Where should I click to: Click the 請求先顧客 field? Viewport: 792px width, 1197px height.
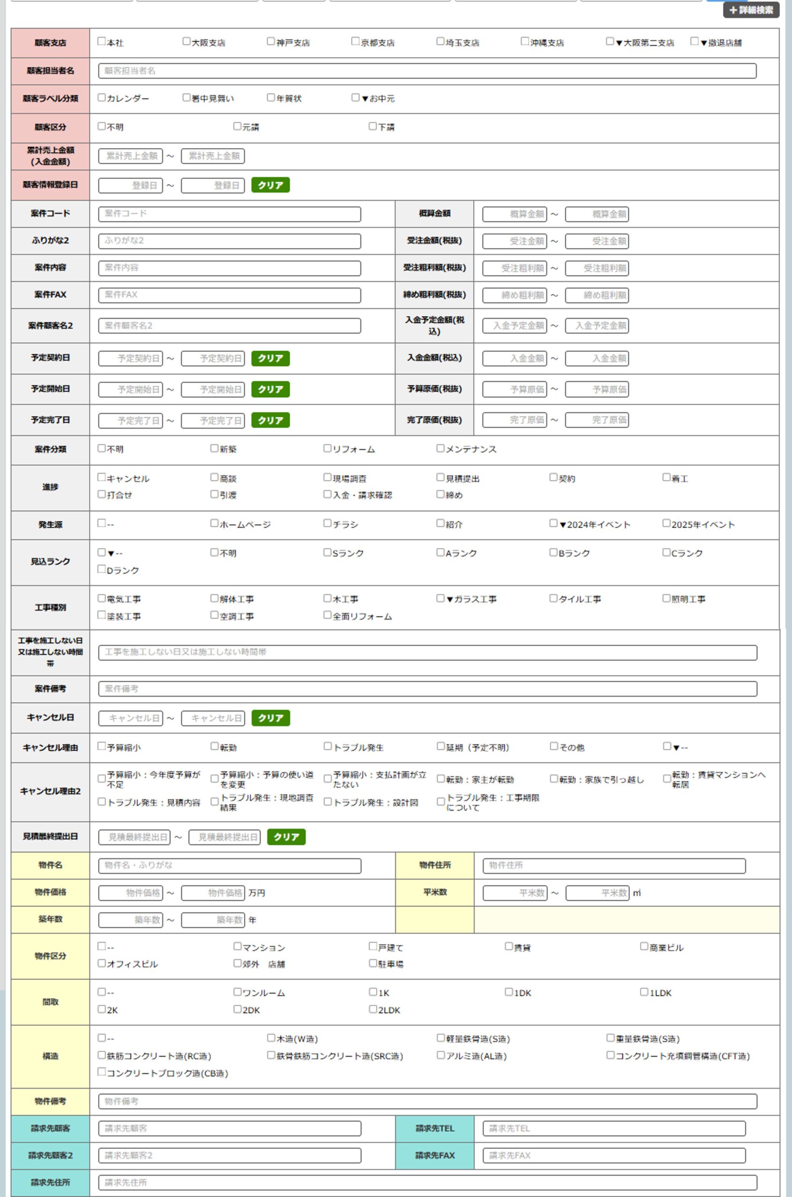(230, 1129)
